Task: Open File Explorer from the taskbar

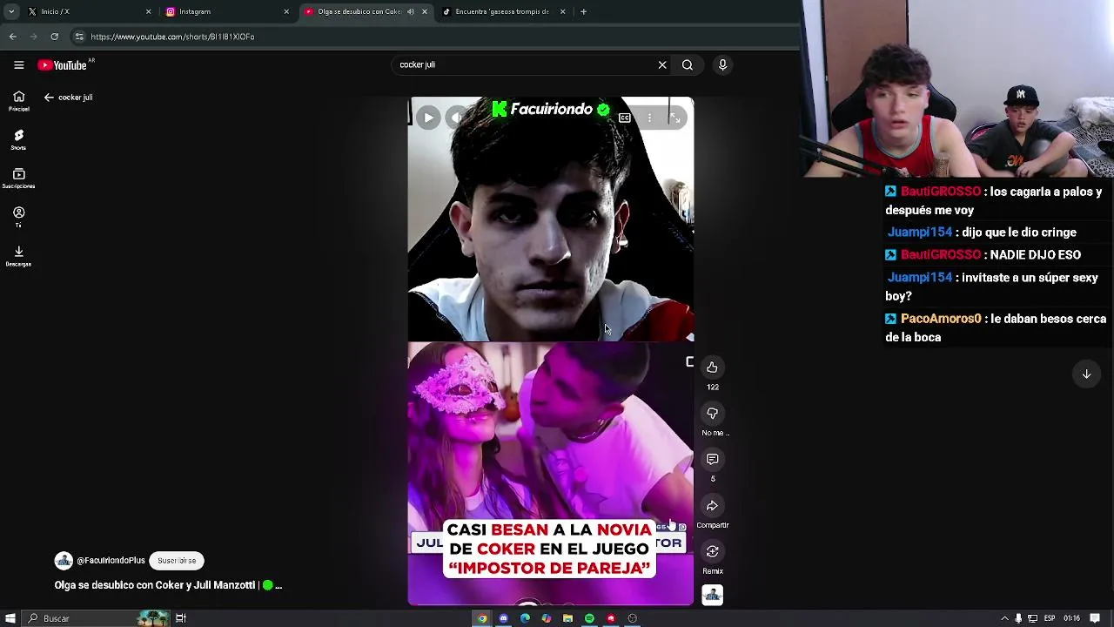Action: (x=567, y=618)
